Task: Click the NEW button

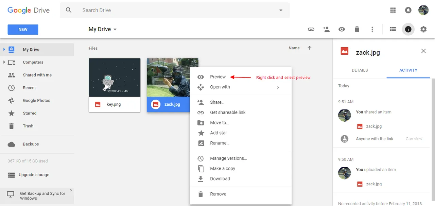Action: click(x=23, y=30)
